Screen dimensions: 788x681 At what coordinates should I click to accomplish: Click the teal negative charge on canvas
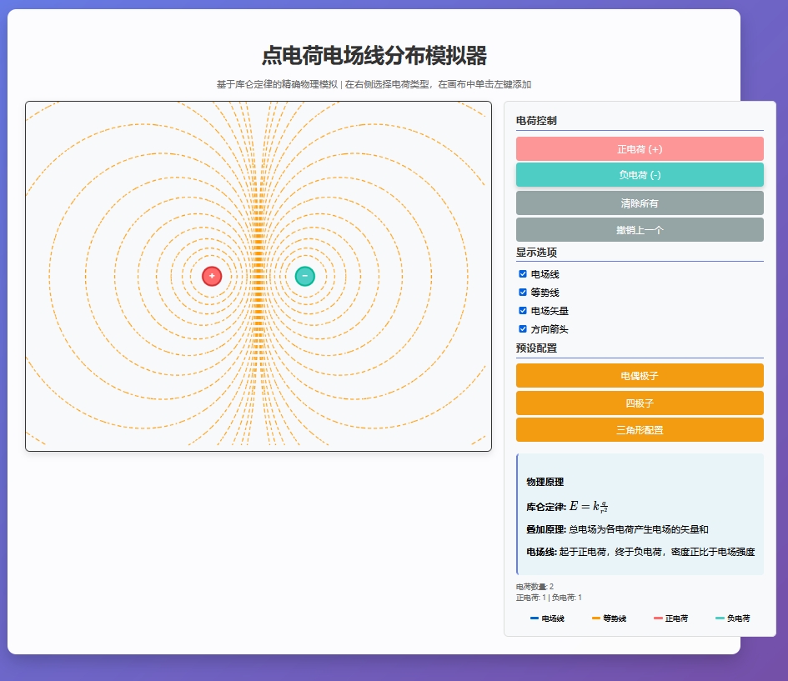click(x=304, y=276)
